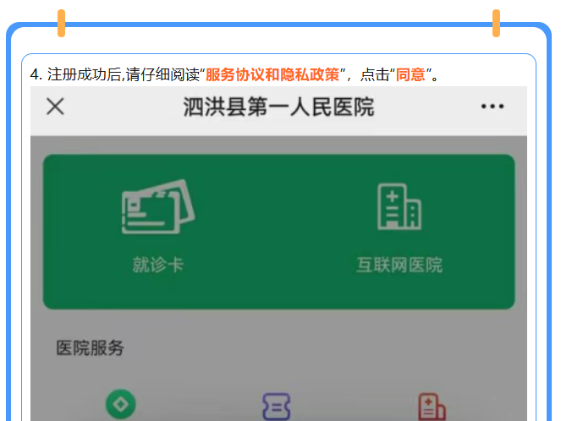The width and height of the screenshot is (561, 421).
Task: Tap the 互联网医院 building icon
Action: pos(399,206)
